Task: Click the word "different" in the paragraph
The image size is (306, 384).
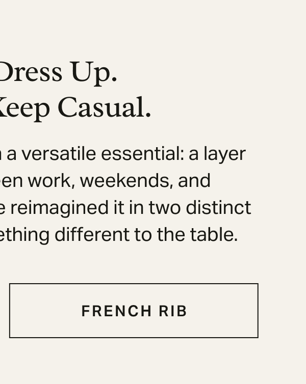Action: coord(92,234)
